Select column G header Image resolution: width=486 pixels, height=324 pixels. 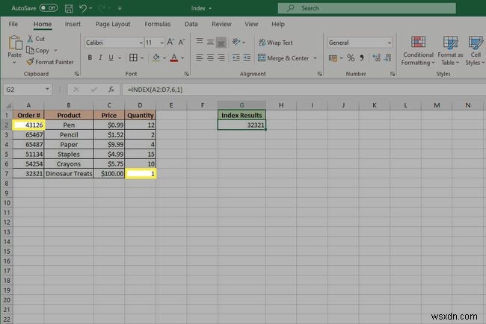(242, 105)
